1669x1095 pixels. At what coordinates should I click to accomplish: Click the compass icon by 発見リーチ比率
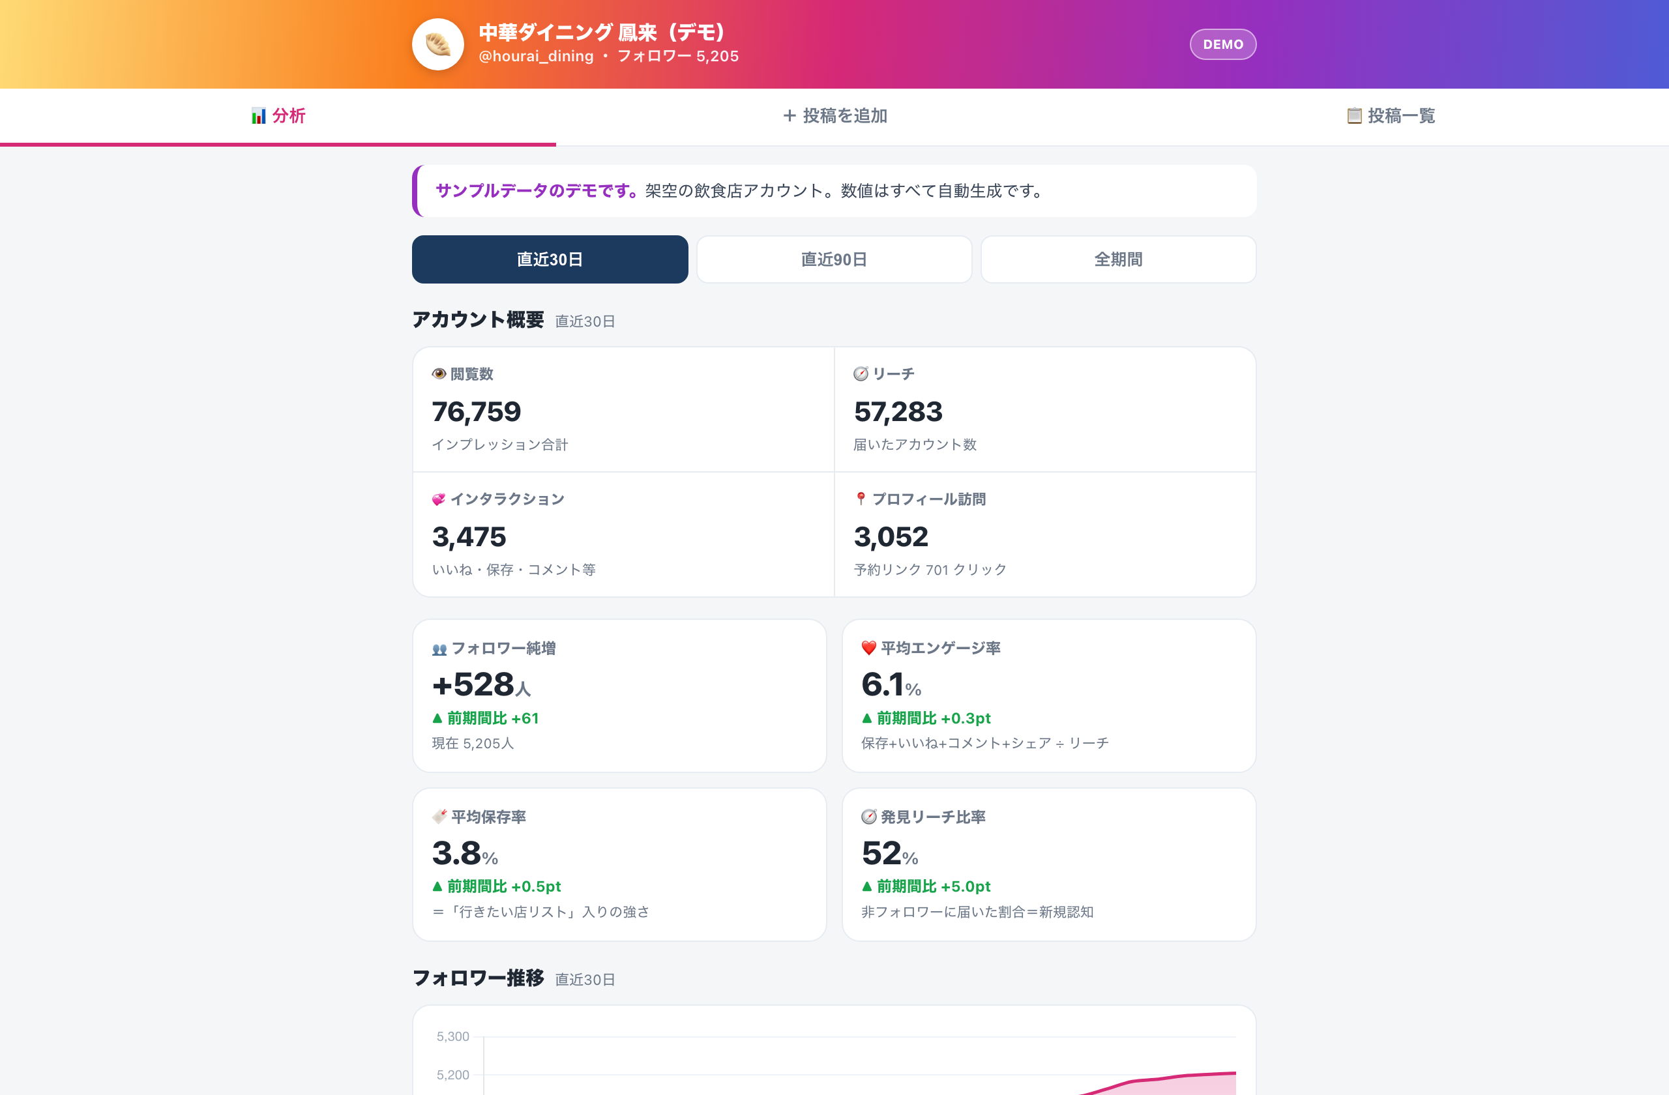tap(869, 817)
